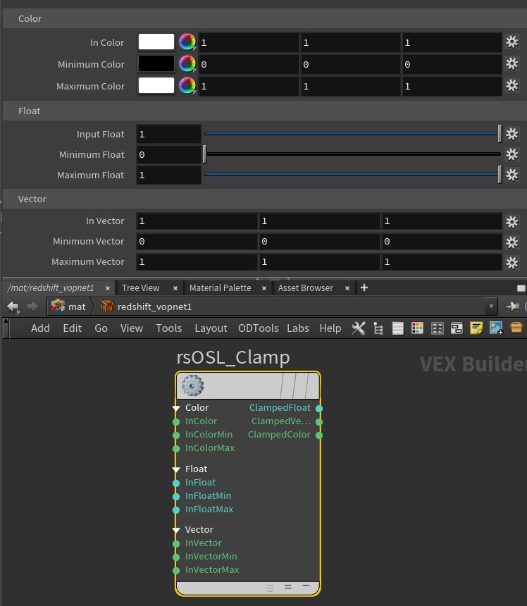Collapse the Color input group on the node

(x=176, y=408)
